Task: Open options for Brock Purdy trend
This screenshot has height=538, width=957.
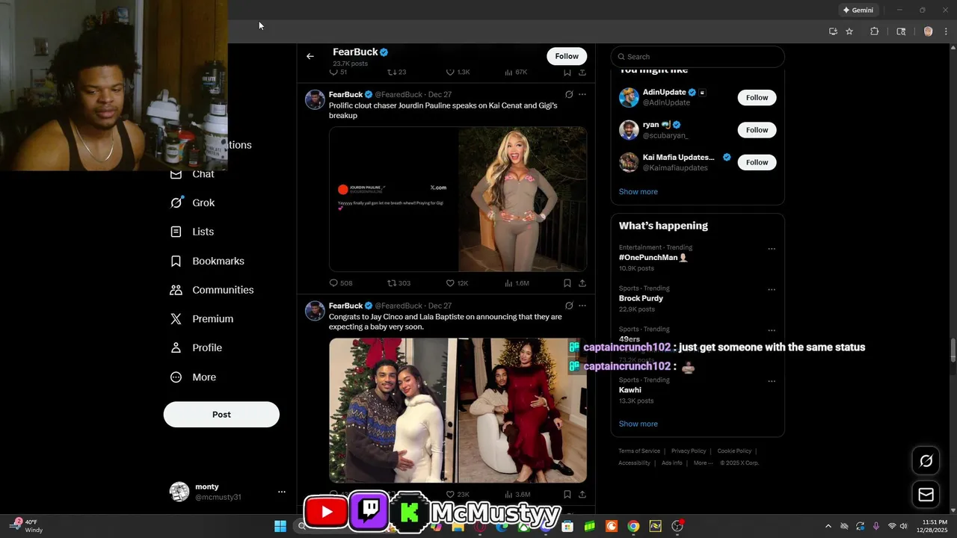Action: click(x=772, y=290)
